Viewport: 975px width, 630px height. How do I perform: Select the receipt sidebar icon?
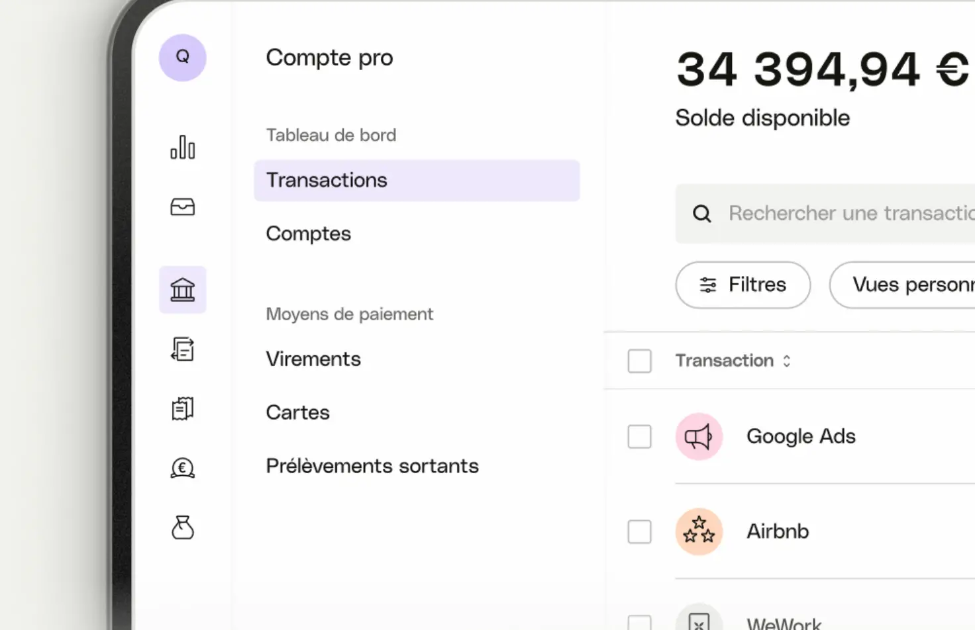182,408
